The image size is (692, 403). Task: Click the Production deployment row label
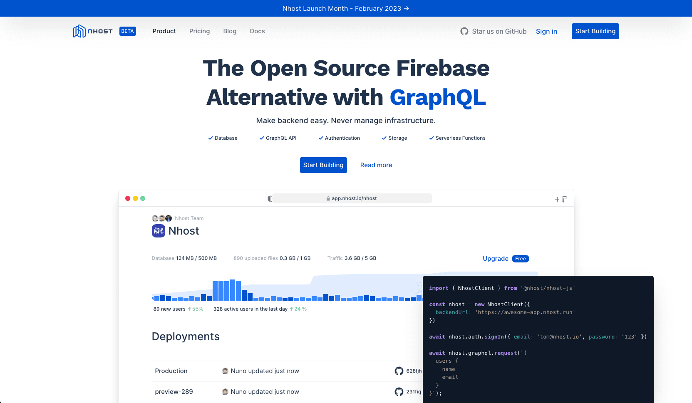click(171, 371)
